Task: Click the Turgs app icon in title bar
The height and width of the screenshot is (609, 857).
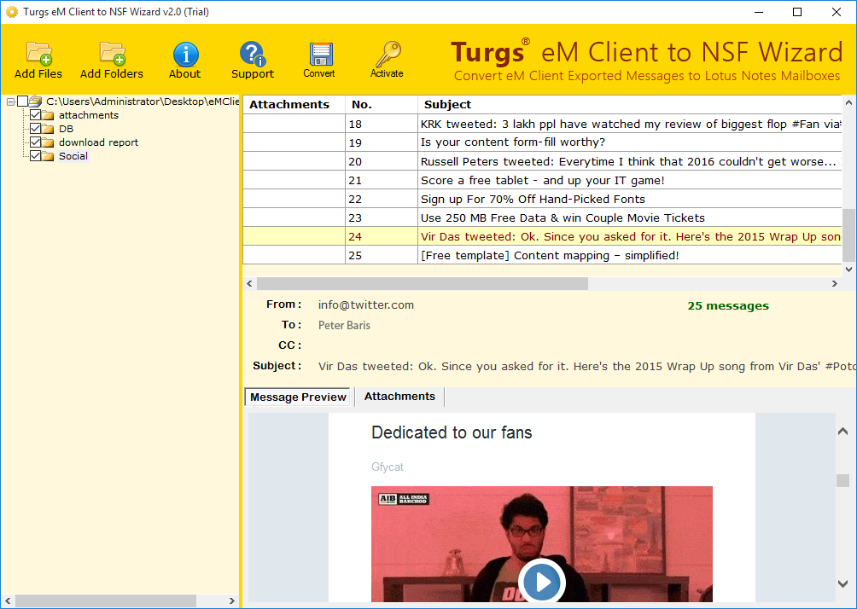Action: point(11,11)
